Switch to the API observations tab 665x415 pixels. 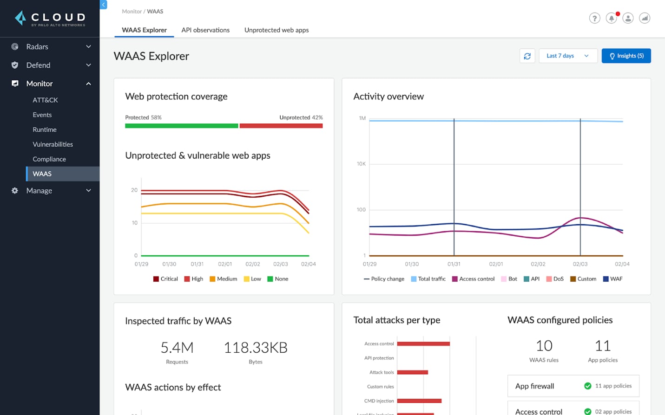pyautogui.click(x=205, y=30)
